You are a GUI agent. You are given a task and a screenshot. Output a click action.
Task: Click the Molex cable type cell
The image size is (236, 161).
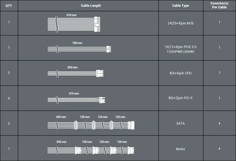pyautogui.click(x=180, y=149)
